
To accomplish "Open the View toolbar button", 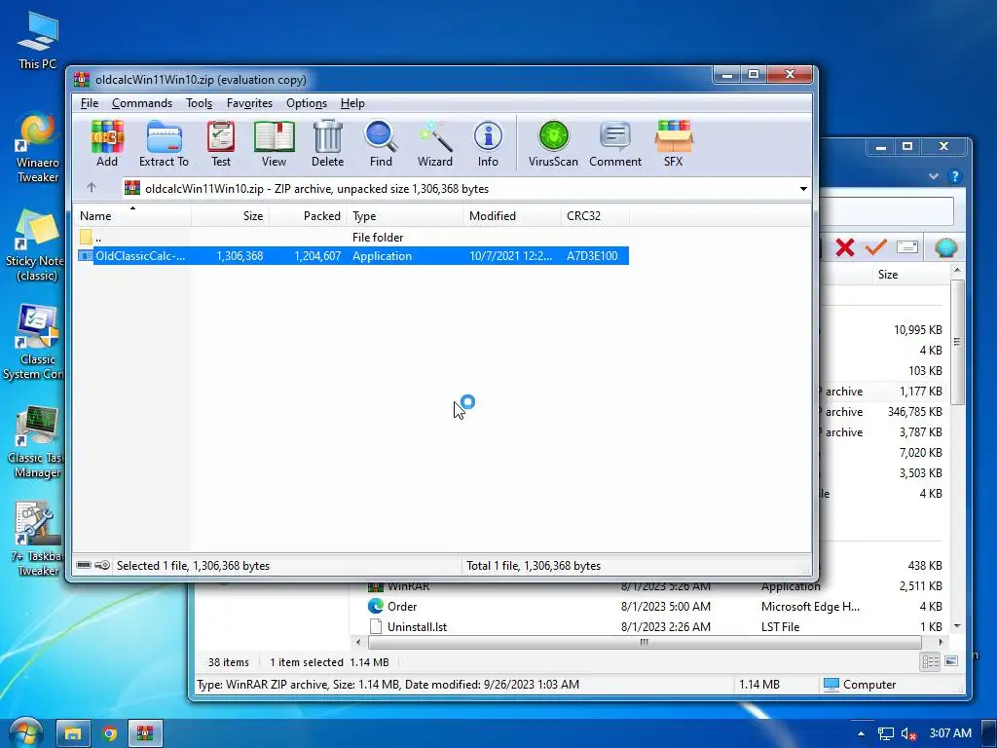I will click(x=274, y=144).
